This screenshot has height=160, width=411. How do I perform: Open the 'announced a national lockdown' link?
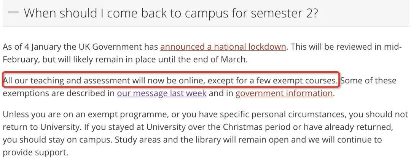223,47
